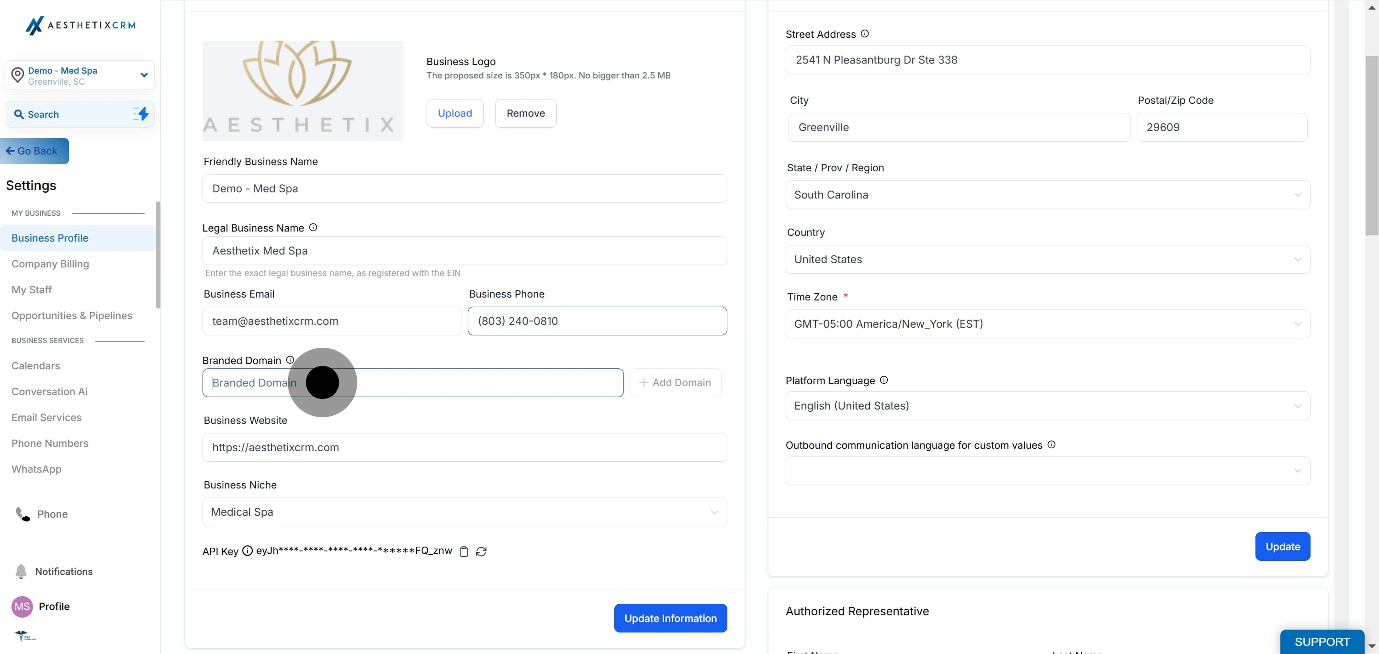Viewport: 1379px width, 654px height.
Task: Click the info icon beside Legal Business Name
Action: point(313,227)
